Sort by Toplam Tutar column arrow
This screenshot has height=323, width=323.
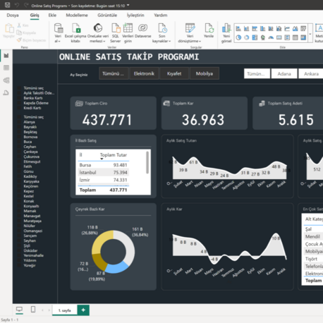(x=102, y=159)
